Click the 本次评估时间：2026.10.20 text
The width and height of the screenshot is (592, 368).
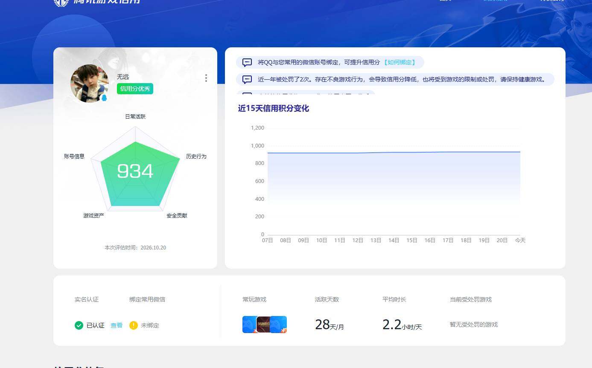(x=135, y=248)
